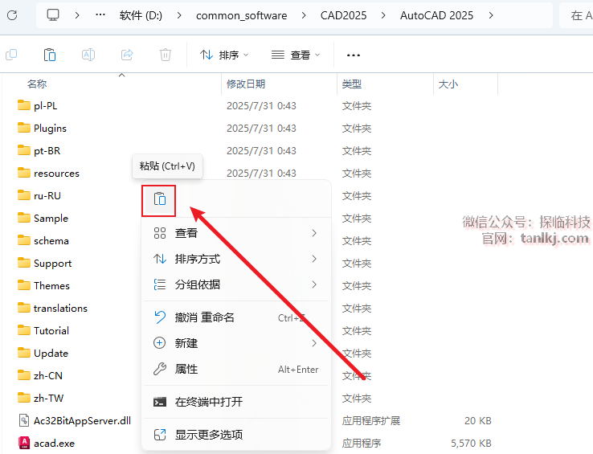This screenshot has width=593, height=454.
Task: Click the share icon in toolbar
Action: [x=127, y=55]
